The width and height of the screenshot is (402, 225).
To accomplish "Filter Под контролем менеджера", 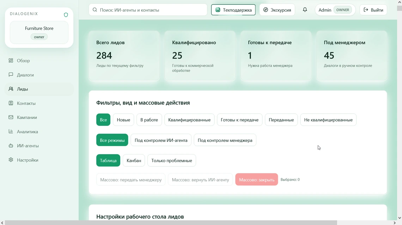I will [225, 140].
